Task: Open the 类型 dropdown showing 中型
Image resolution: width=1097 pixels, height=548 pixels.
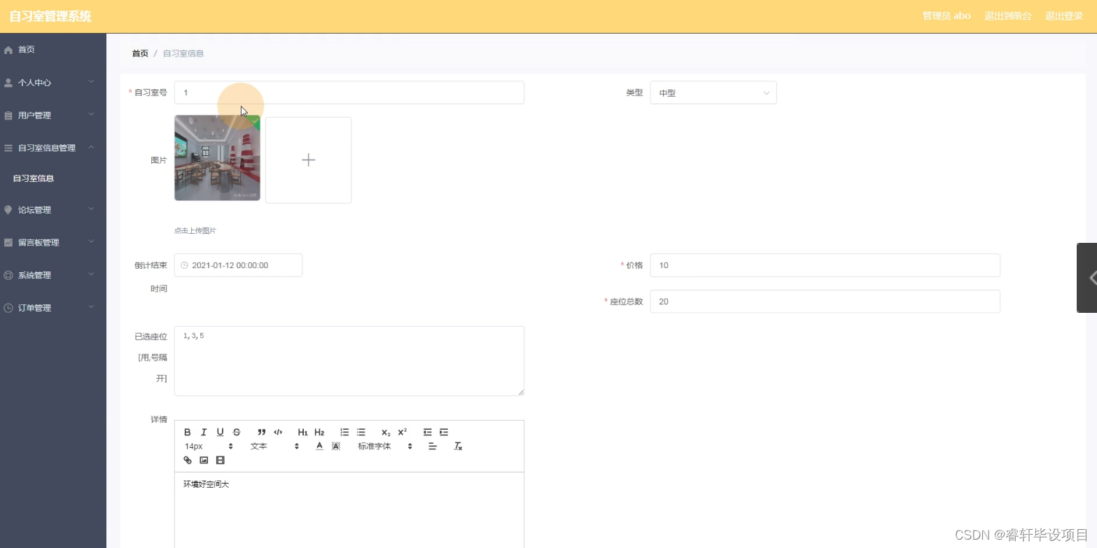Action: tap(713, 92)
